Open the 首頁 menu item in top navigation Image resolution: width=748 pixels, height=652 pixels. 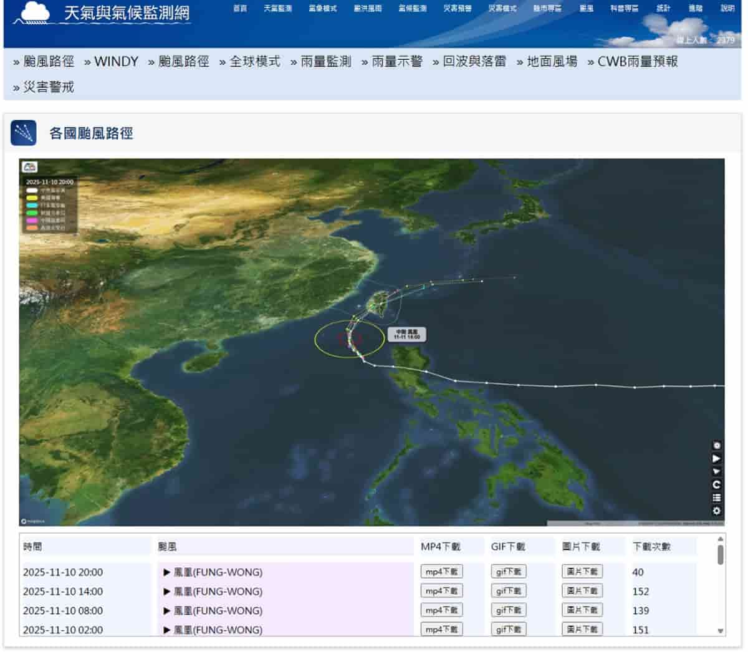pos(240,9)
